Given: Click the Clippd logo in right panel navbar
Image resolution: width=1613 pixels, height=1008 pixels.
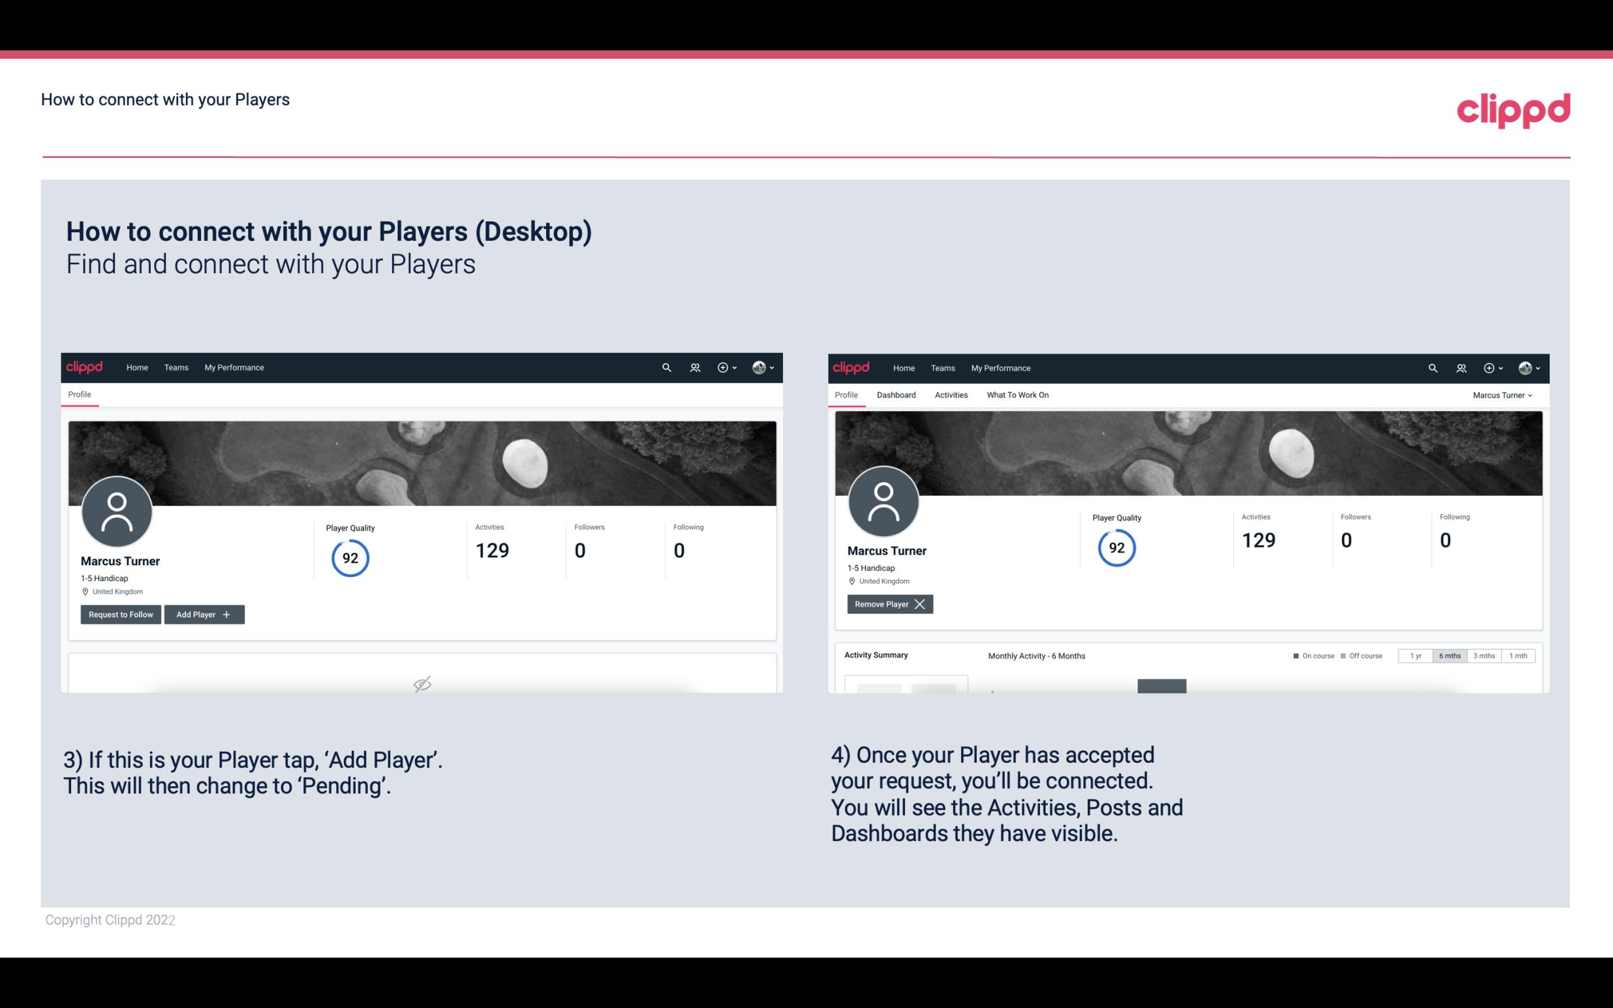Looking at the screenshot, I should click(x=852, y=368).
